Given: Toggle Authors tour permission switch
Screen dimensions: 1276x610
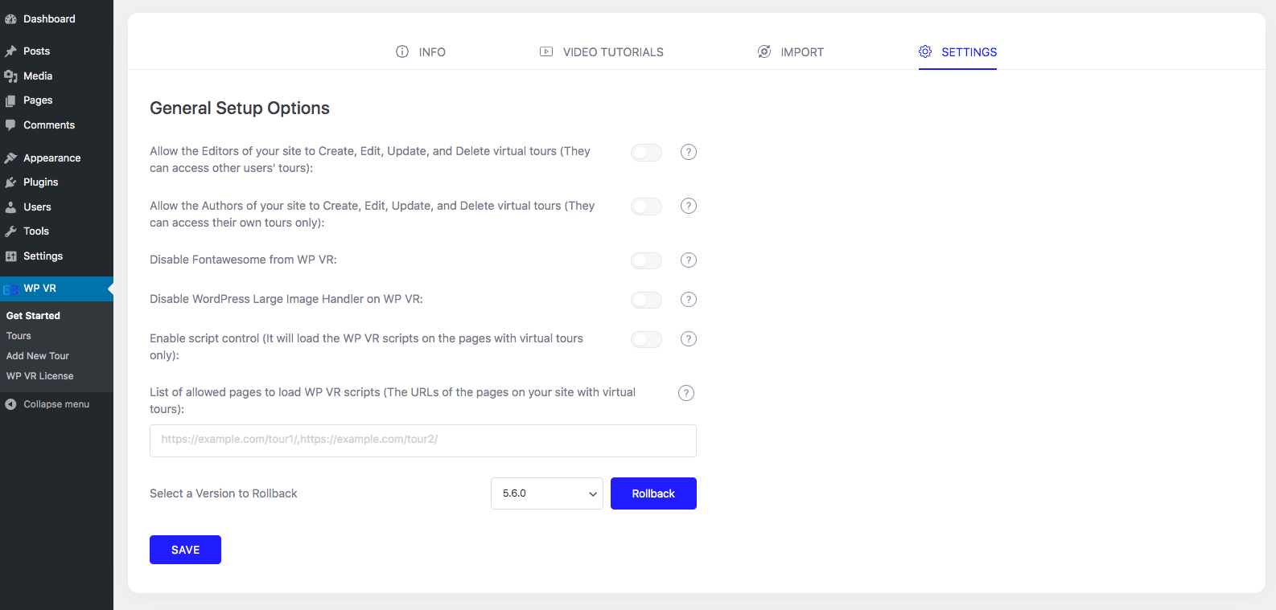Looking at the screenshot, I should pos(647,207).
